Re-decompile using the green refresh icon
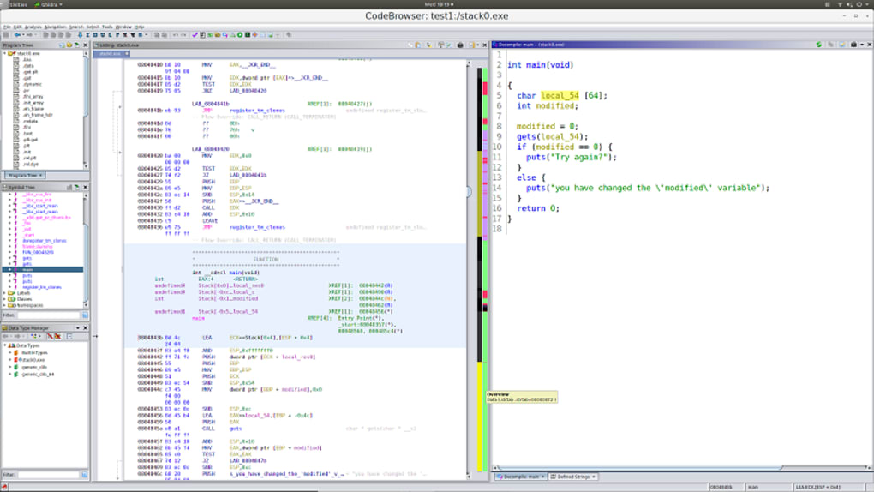 click(x=819, y=45)
